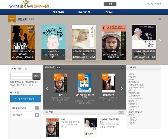Click 로그인 후 이용가능합니다 blue banner
Screen dimensions: 168x139
25,99
